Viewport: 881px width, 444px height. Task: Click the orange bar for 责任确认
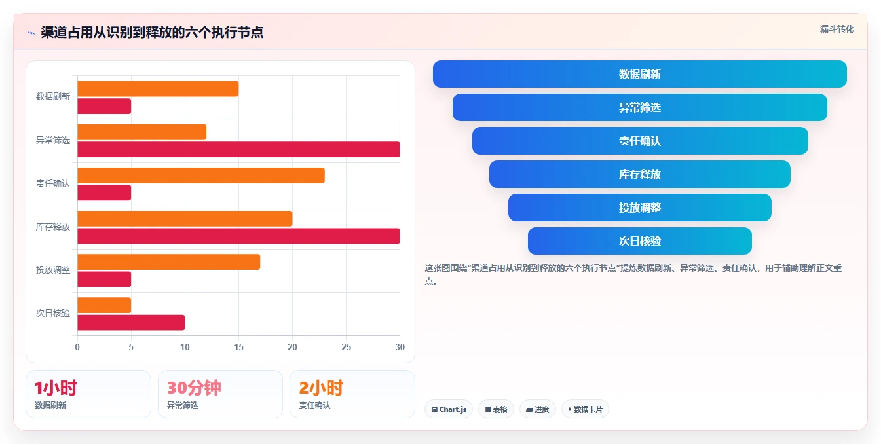pos(201,176)
